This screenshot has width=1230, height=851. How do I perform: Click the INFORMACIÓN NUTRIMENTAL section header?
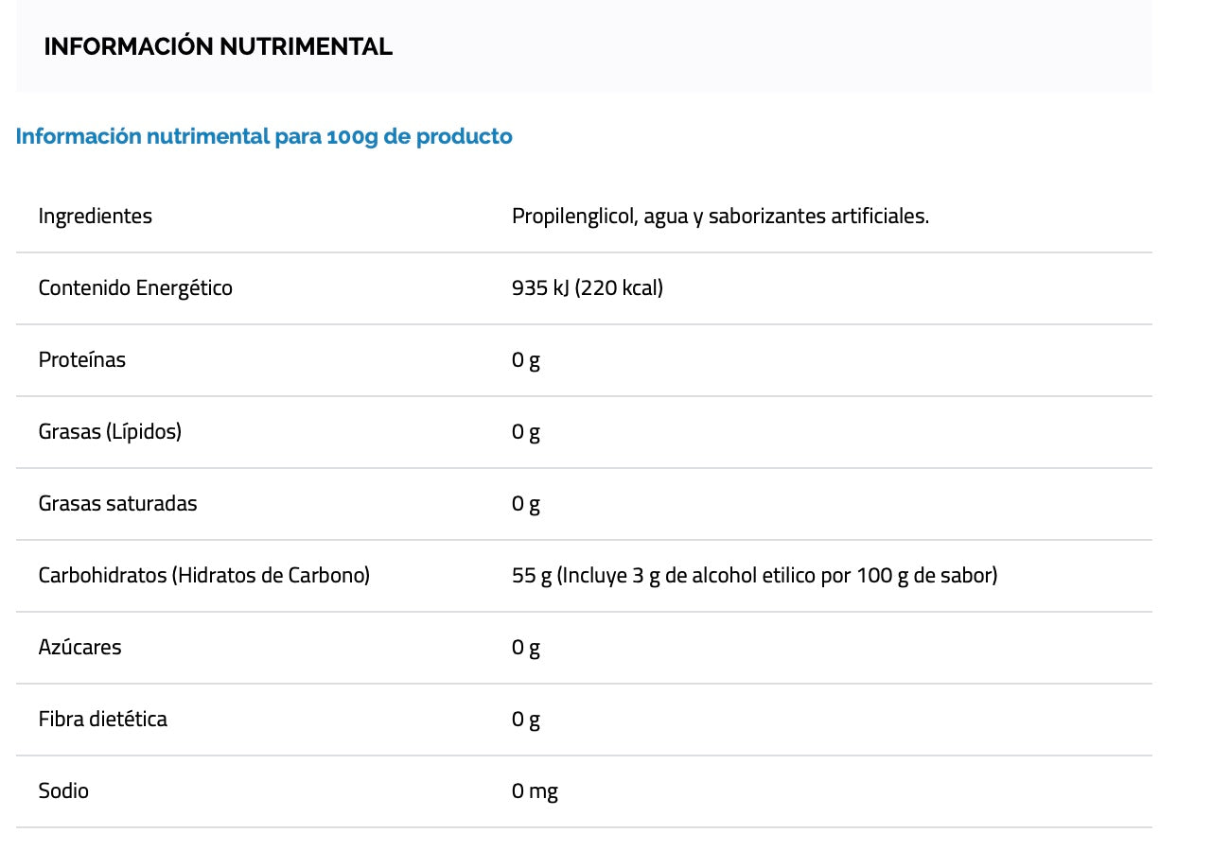coord(218,46)
